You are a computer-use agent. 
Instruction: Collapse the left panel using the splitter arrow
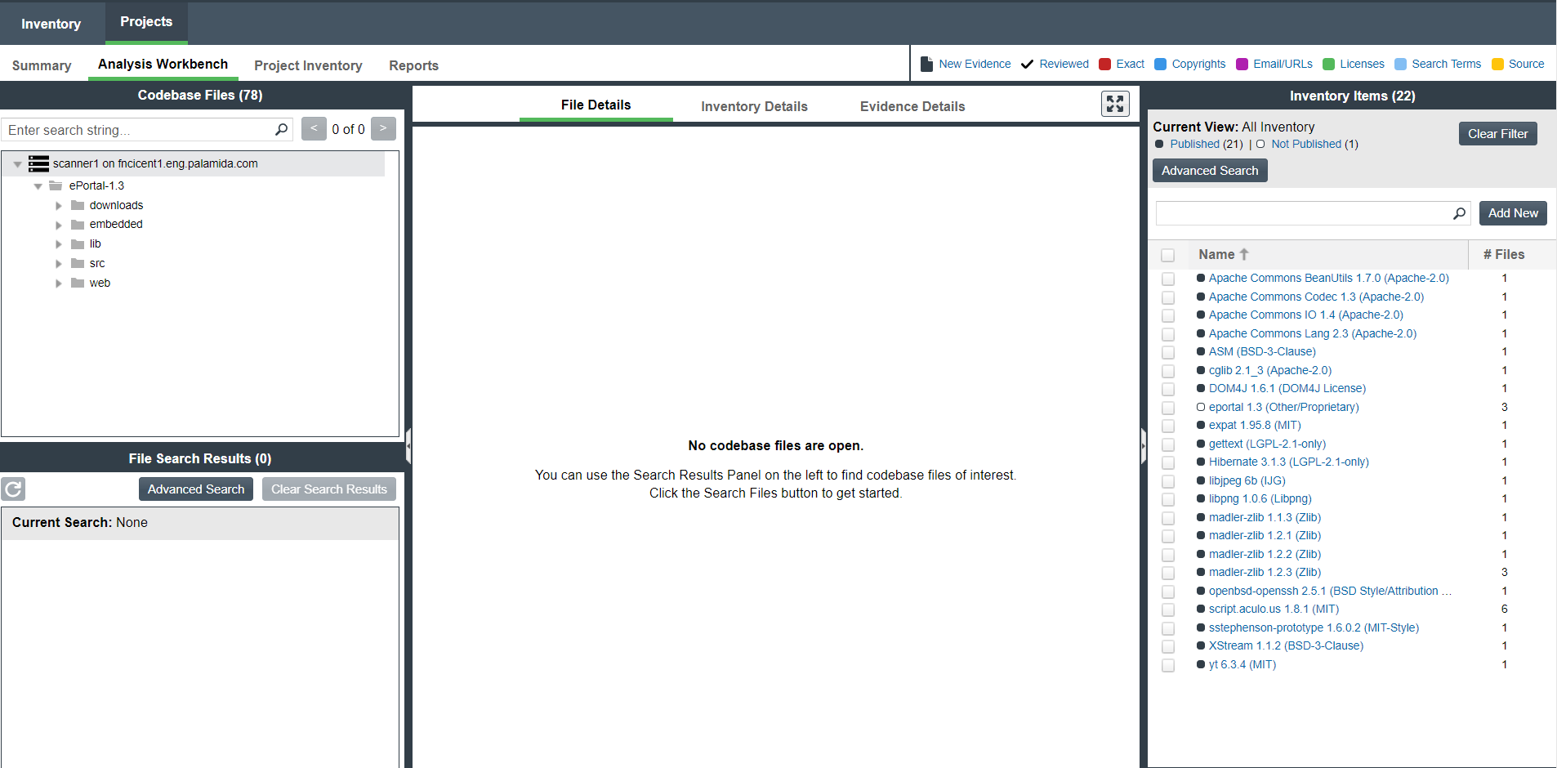pyautogui.click(x=408, y=446)
